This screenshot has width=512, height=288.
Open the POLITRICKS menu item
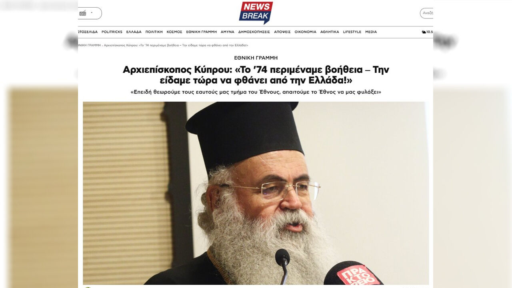point(112,32)
